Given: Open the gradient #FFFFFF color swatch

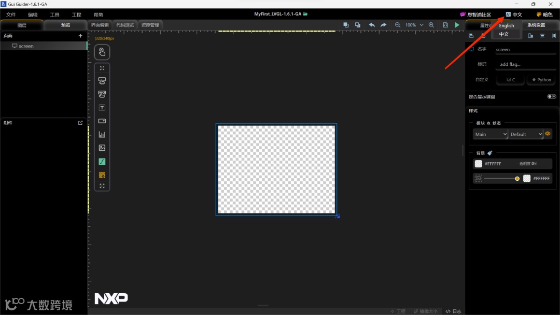Looking at the screenshot, I should coord(527,178).
